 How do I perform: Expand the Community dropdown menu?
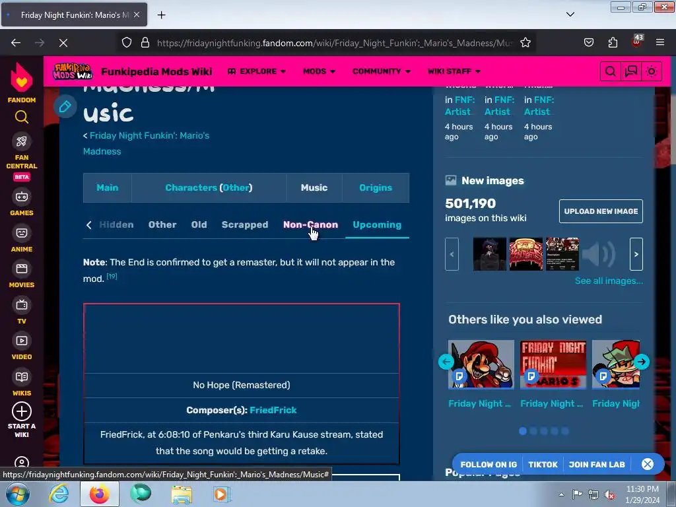tap(382, 71)
